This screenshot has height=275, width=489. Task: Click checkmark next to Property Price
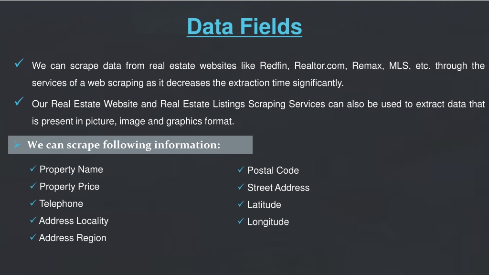[33, 186]
